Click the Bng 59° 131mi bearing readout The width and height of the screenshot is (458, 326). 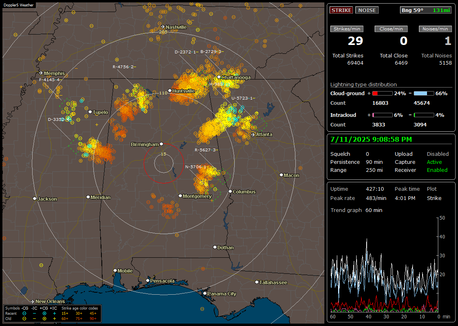[x=426, y=10]
